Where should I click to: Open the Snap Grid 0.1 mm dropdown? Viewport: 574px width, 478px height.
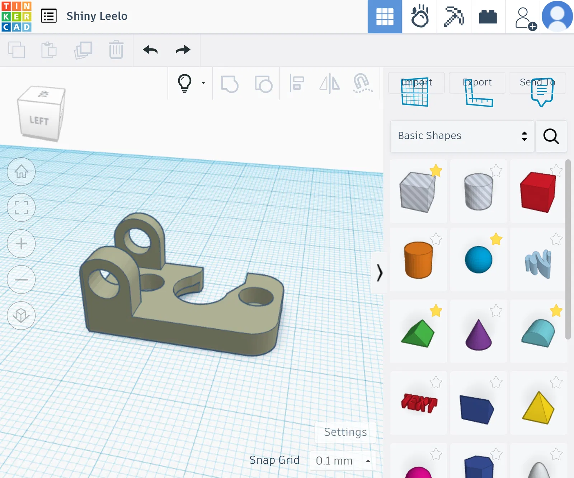(x=343, y=461)
